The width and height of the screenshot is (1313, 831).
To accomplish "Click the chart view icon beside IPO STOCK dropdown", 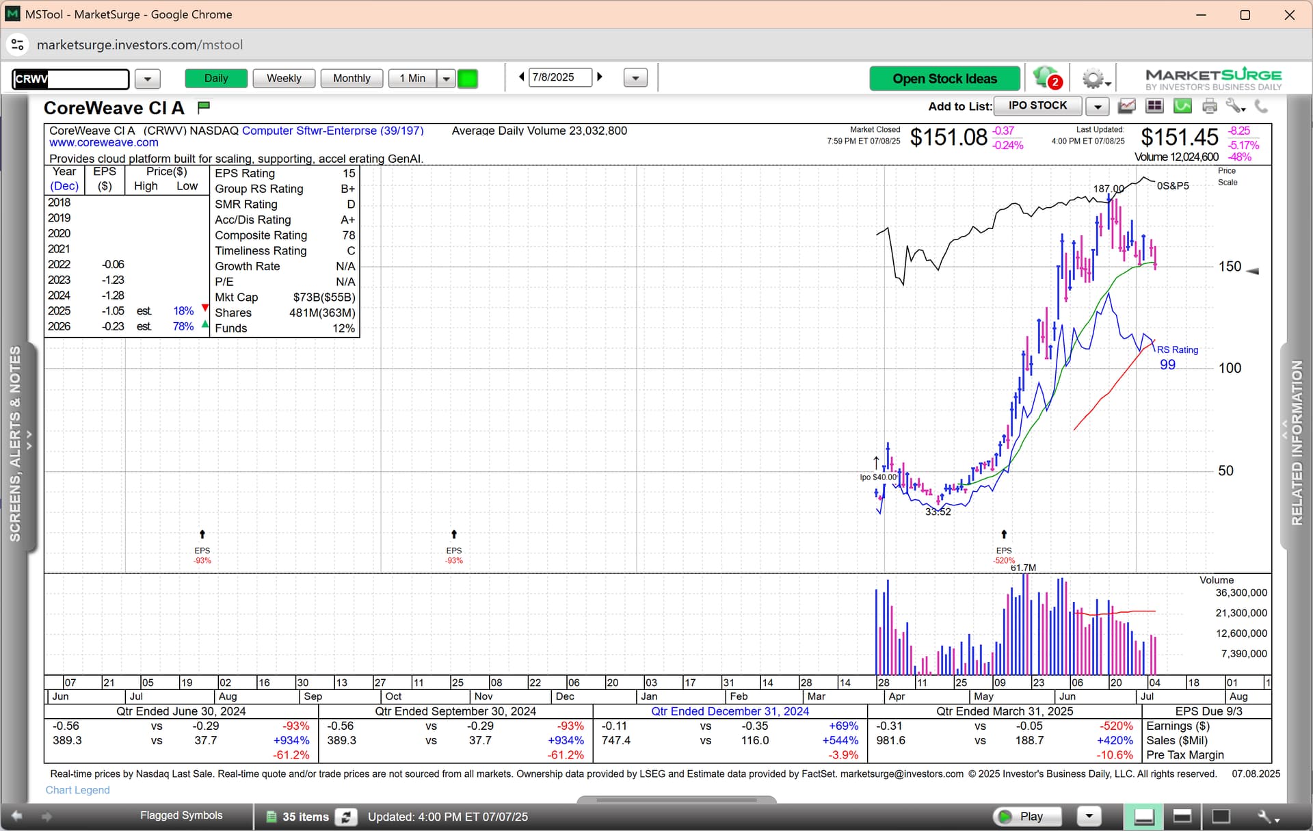I will click(1127, 106).
